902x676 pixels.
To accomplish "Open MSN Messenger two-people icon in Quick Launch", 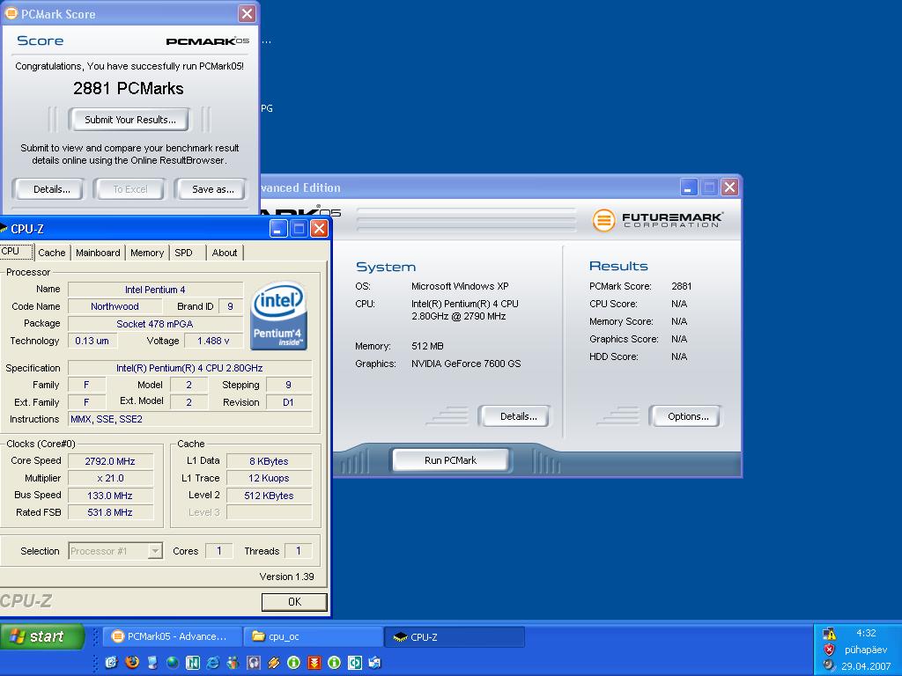I will point(233,662).
